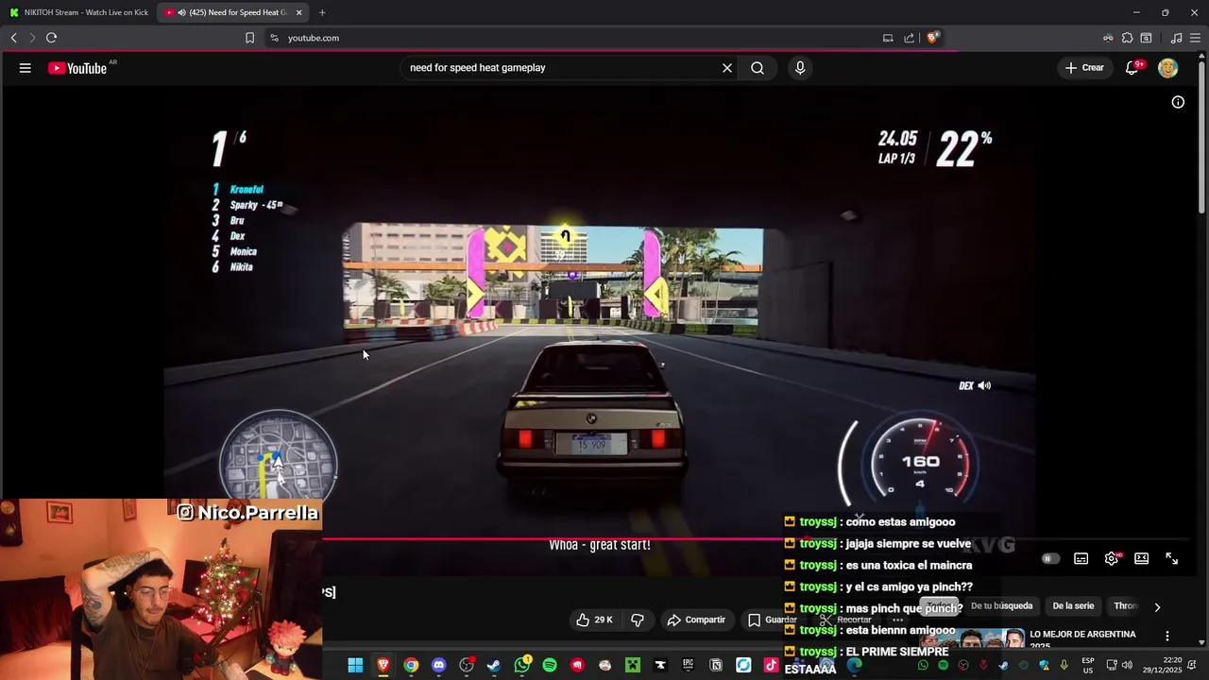
Task: Open ESP US keyboard language indicator
Action: coord(1088,665)
